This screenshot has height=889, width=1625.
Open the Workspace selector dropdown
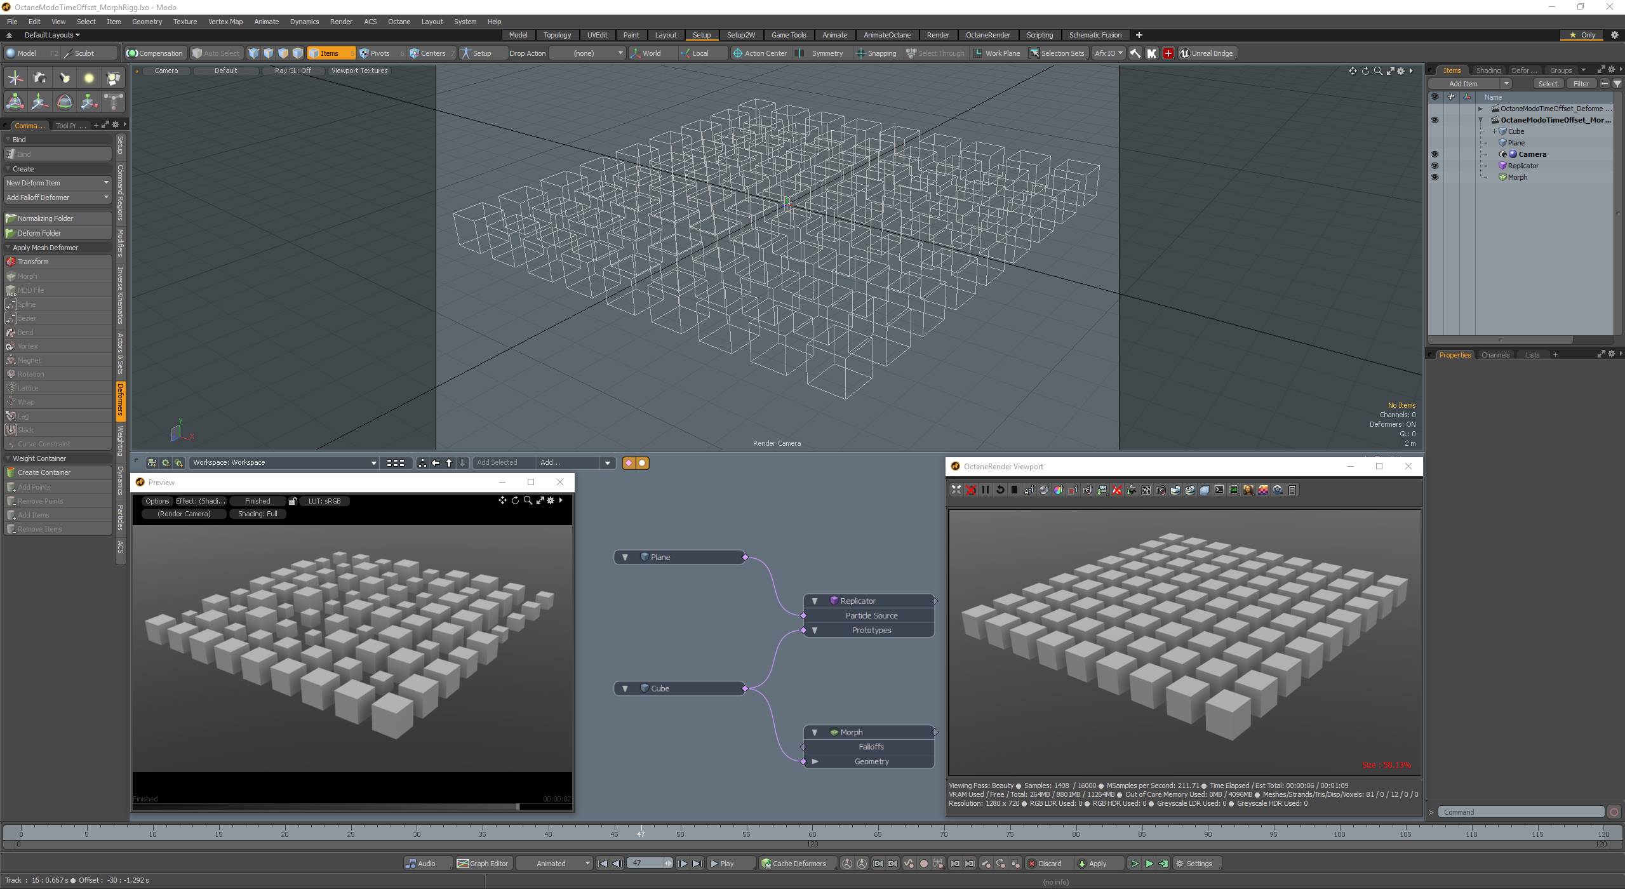tap(284, 463)
